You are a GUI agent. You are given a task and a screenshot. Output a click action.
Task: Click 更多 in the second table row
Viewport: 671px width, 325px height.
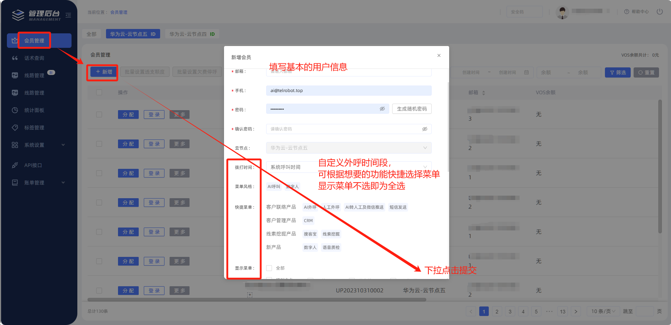pos(179,144)
